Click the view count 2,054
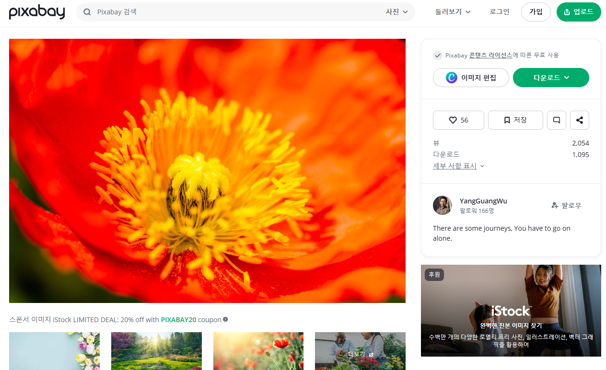This screenshot has width=606, height=370. click(581, 143)
